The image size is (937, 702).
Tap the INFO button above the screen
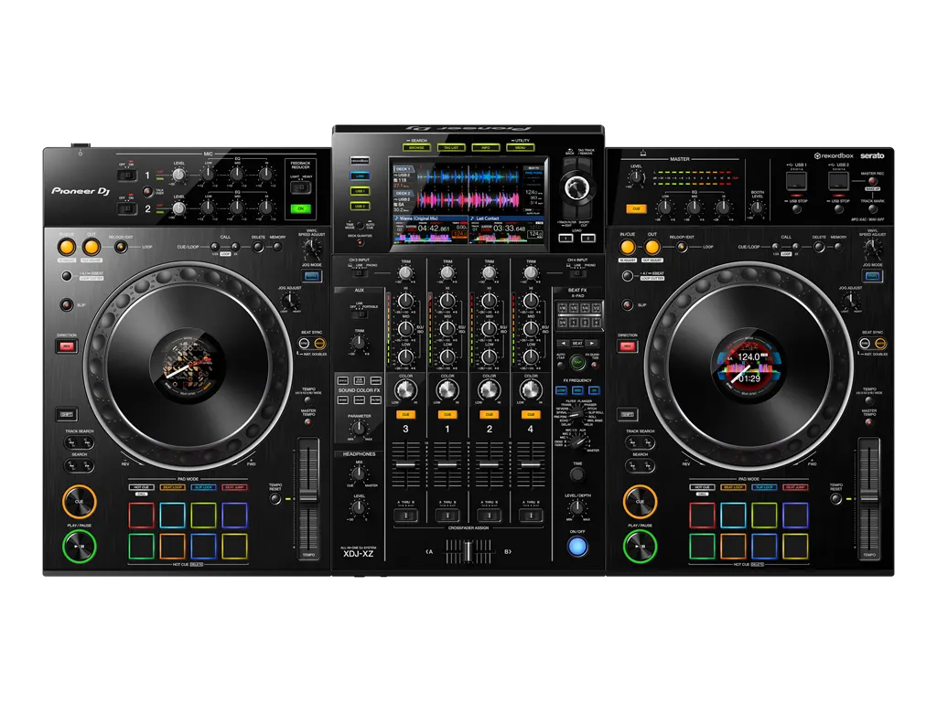pyautogui.click(x=486, y=147)
